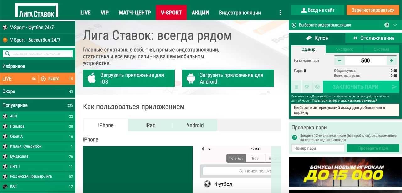The height and width of the screenshot is (193, 402).
Task: Click the ЗАКЛЮЧИТЬ ПАРИ button
Action: pos(361,87)
